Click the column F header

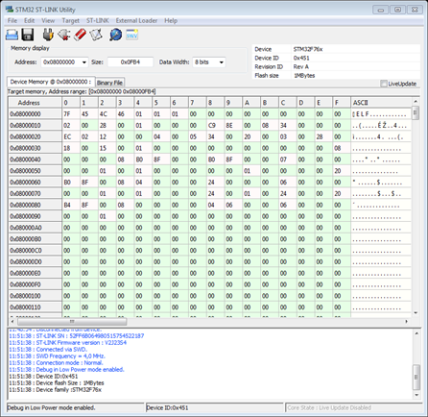point(342,103)
